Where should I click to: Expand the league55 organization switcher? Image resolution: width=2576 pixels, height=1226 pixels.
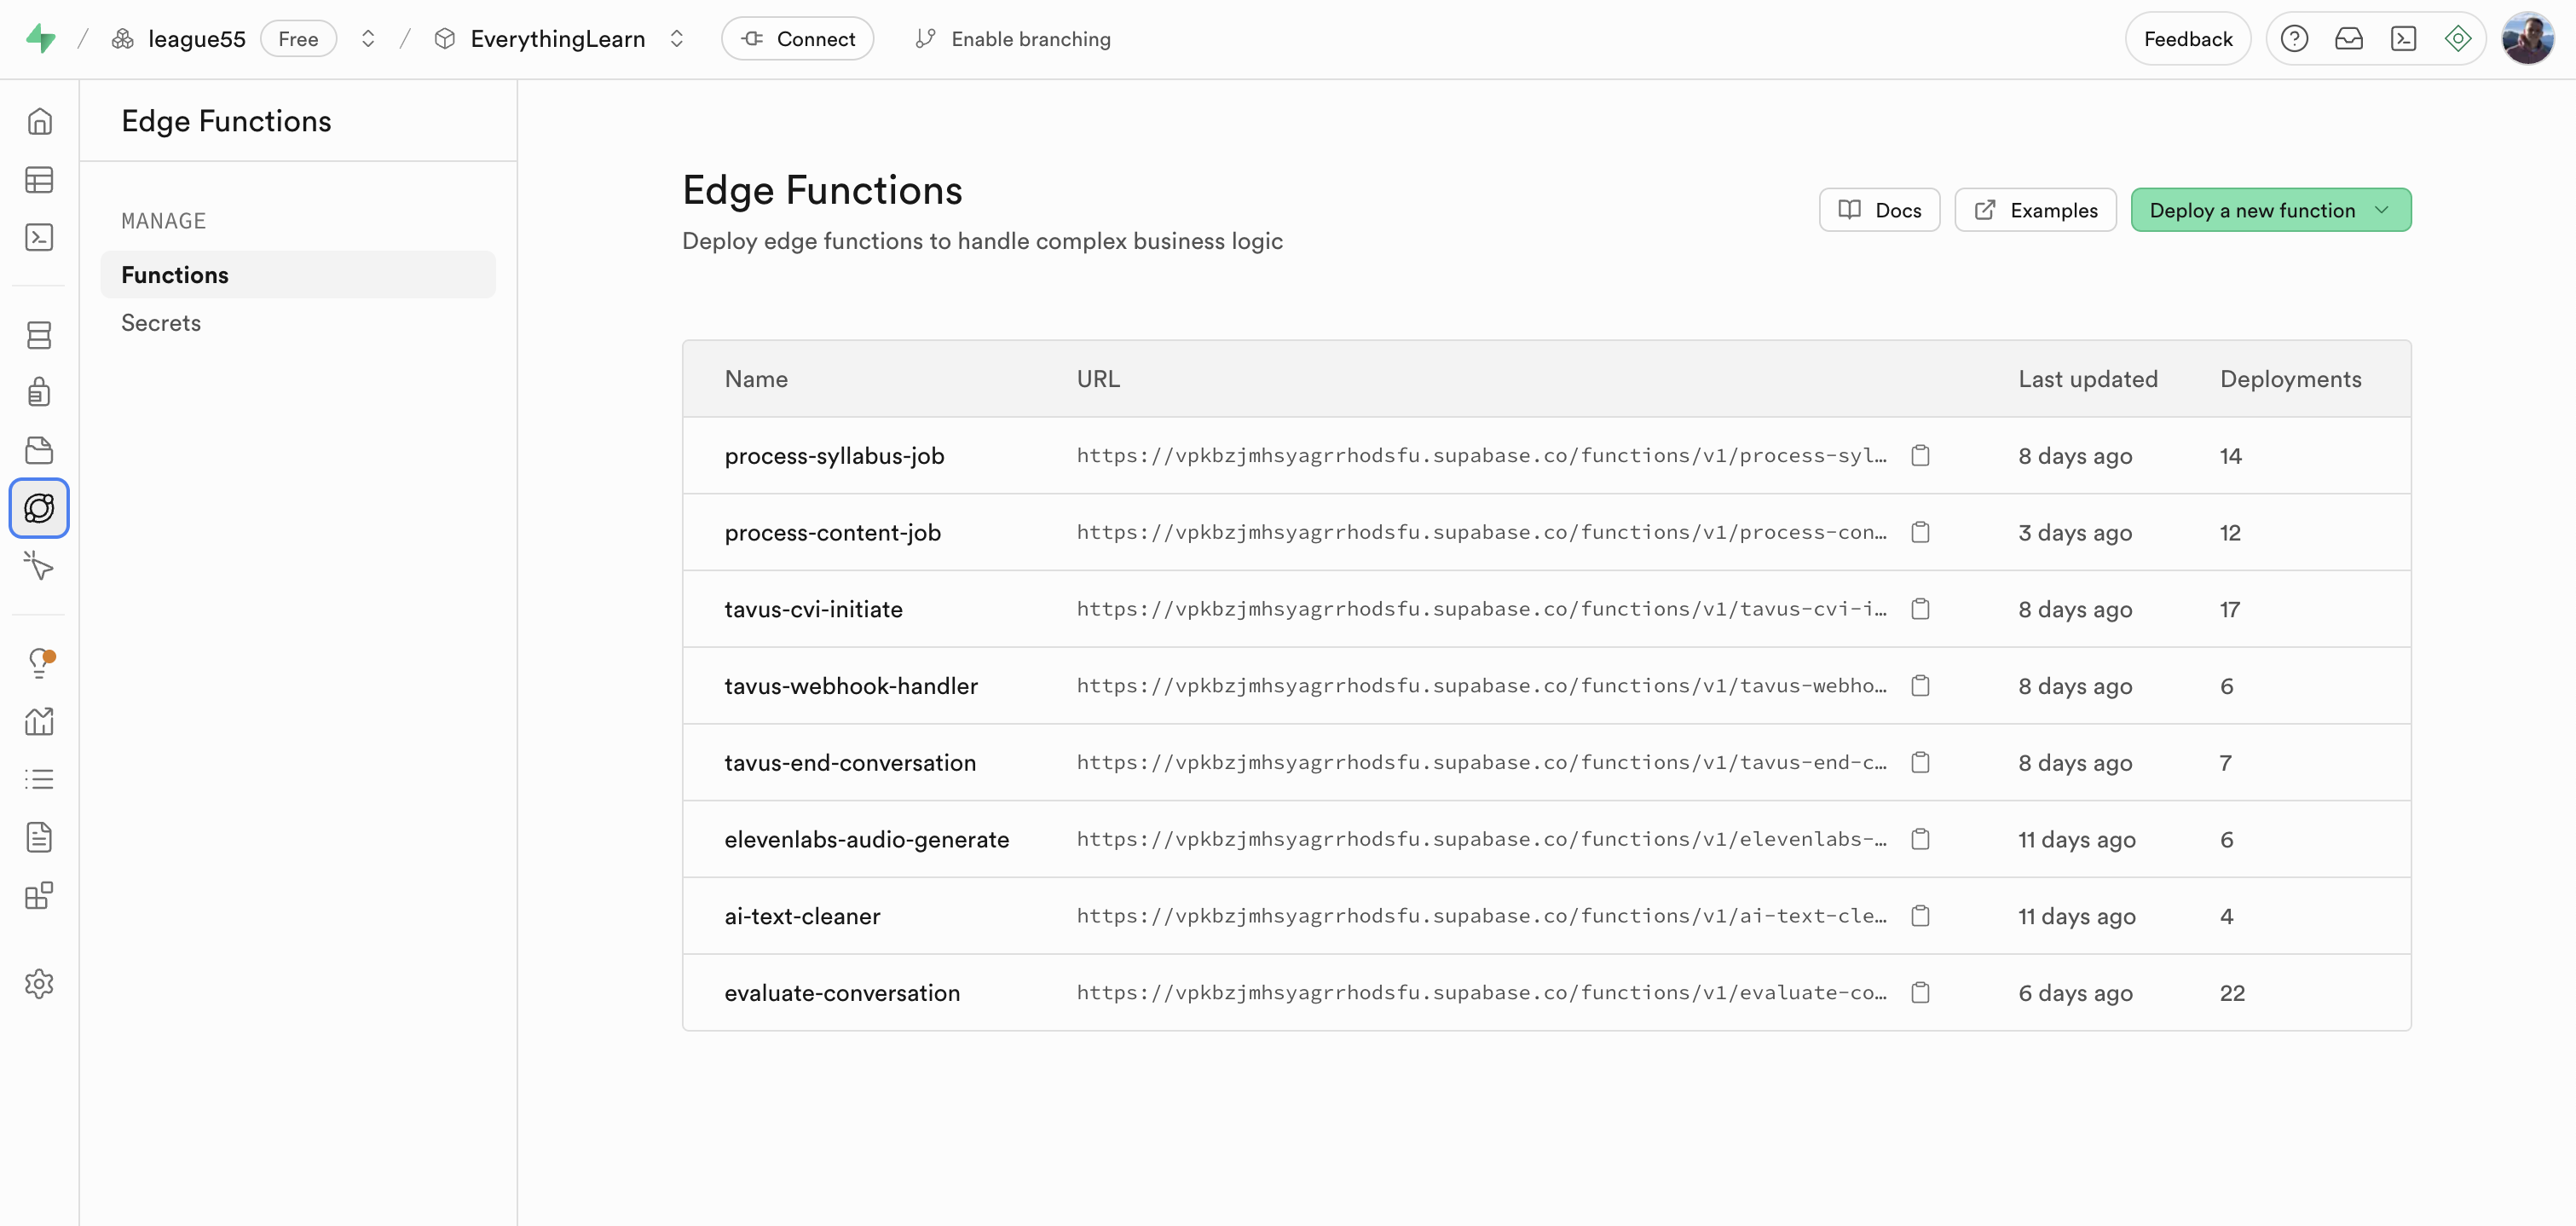[368, 39]
